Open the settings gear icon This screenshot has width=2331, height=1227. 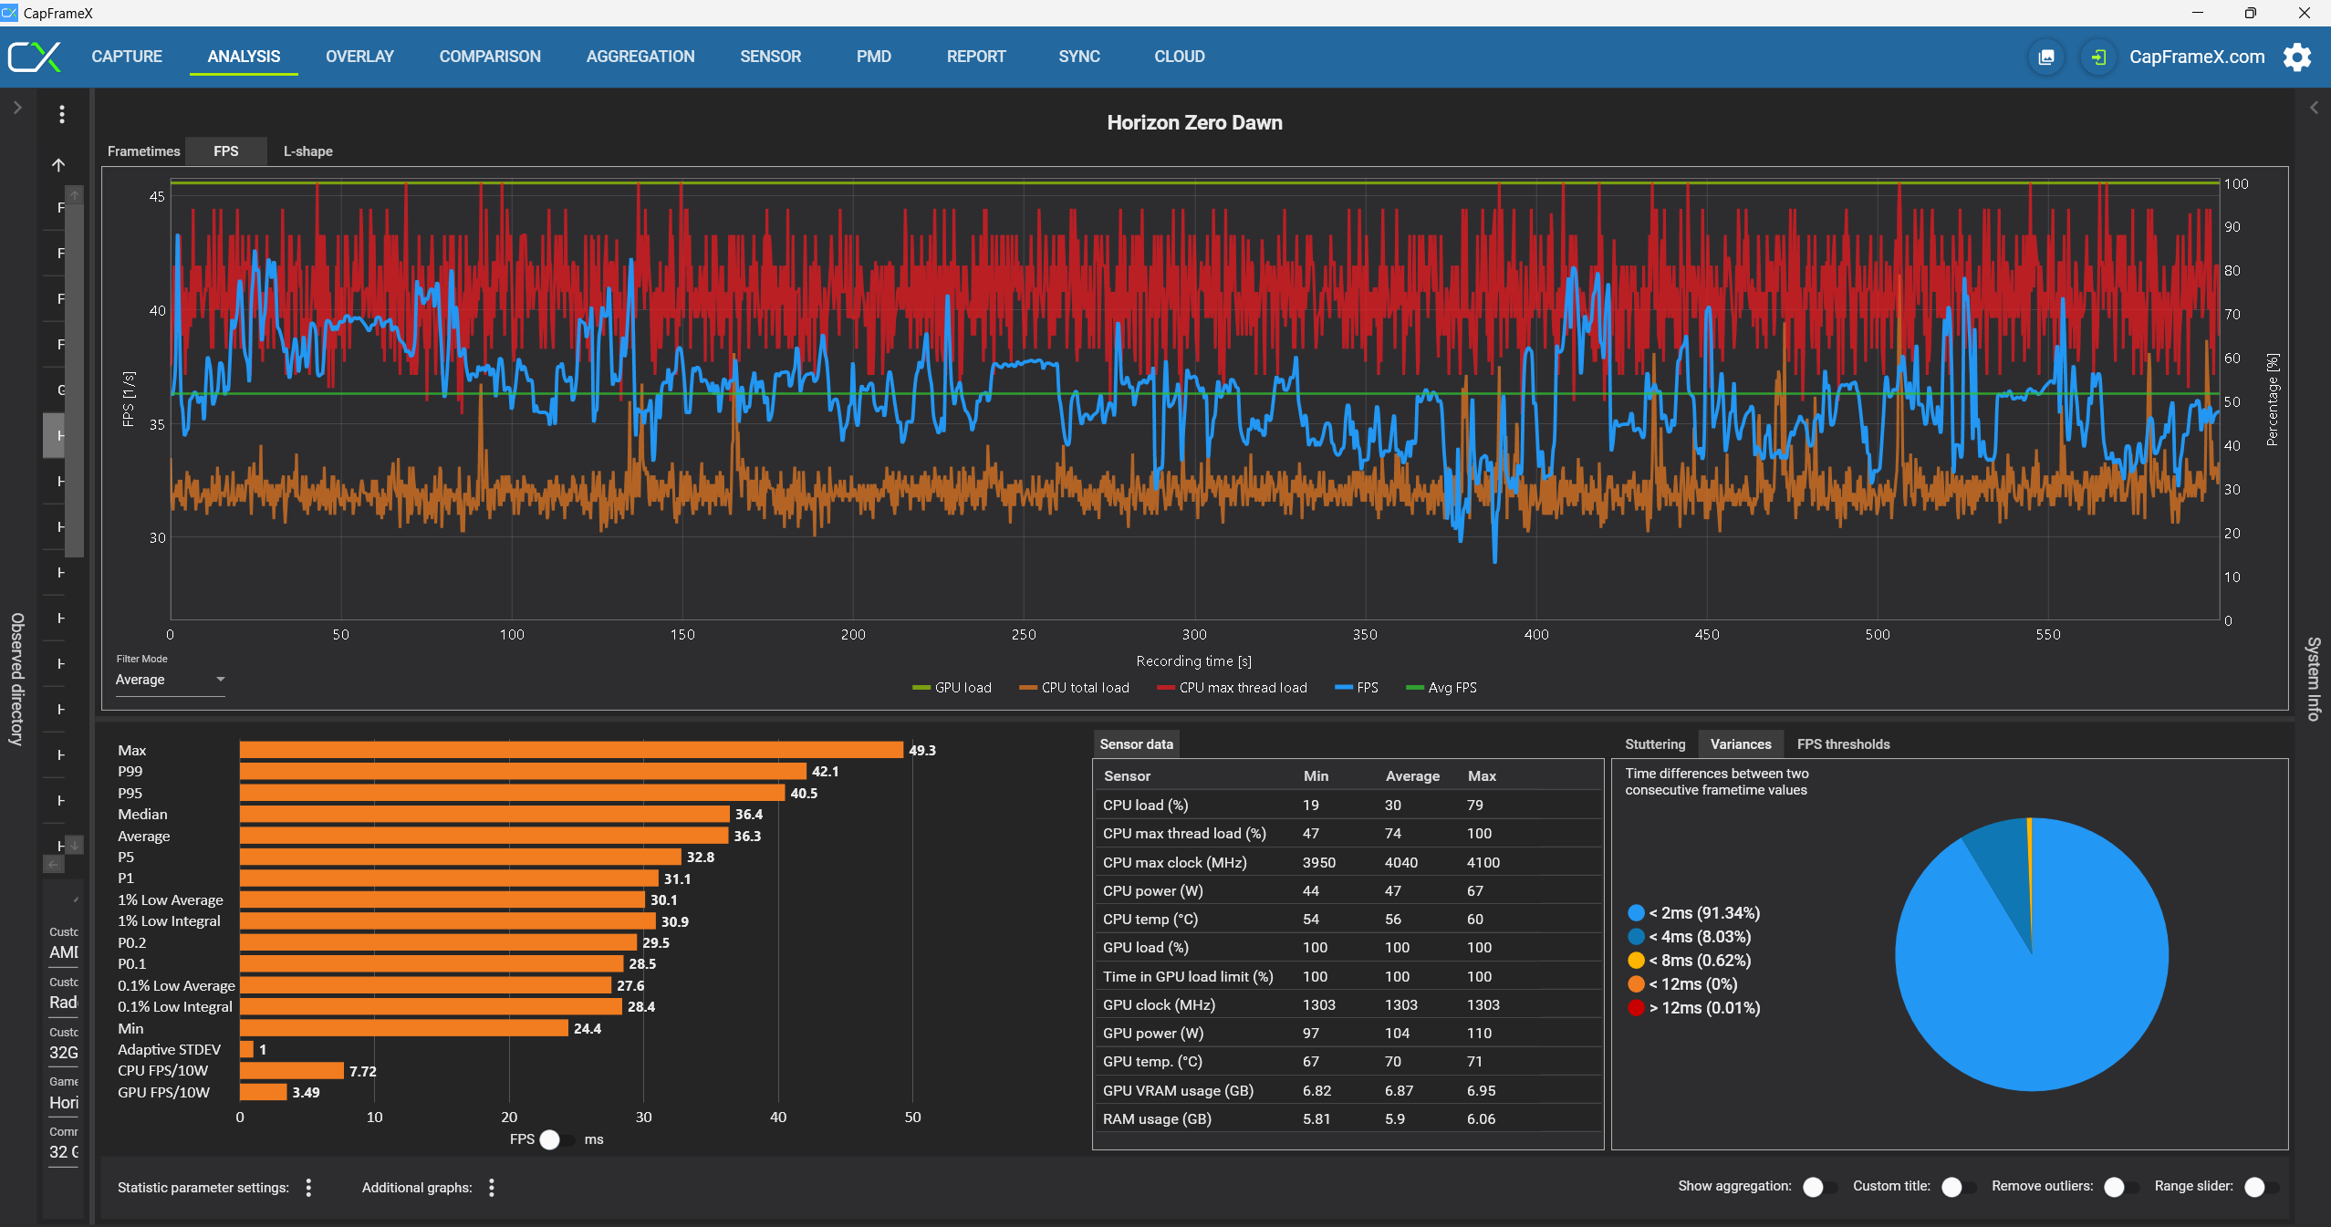[2296, 57]
